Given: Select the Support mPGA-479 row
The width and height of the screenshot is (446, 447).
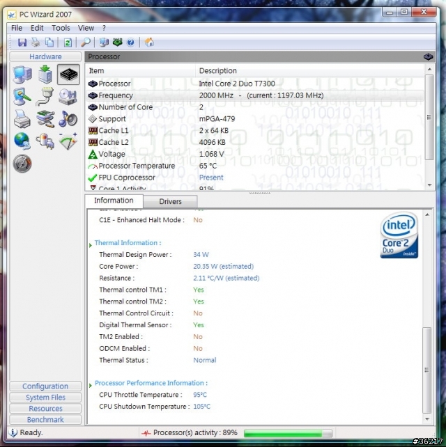Looking at the screenshot, I should 255,118.
